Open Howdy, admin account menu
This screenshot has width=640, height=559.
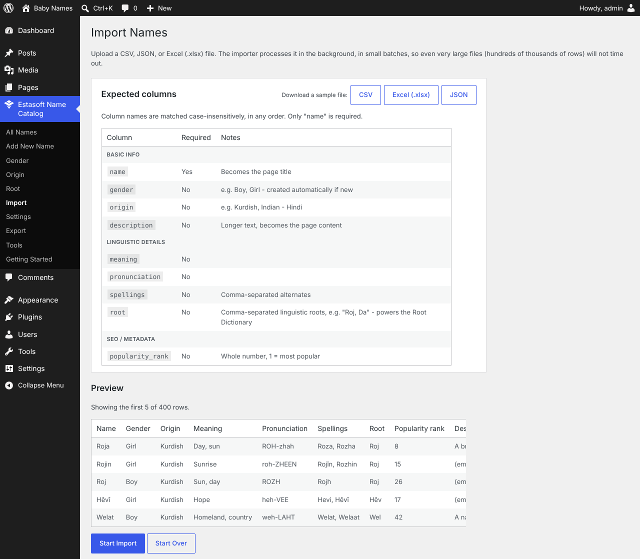[x=606, y=8]
